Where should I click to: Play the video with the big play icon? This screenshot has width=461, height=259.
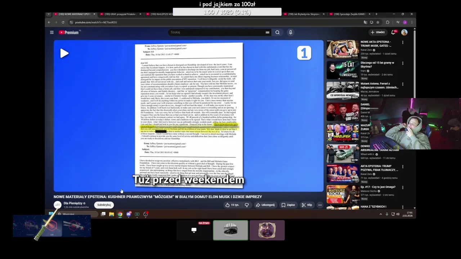click(64, 53)
